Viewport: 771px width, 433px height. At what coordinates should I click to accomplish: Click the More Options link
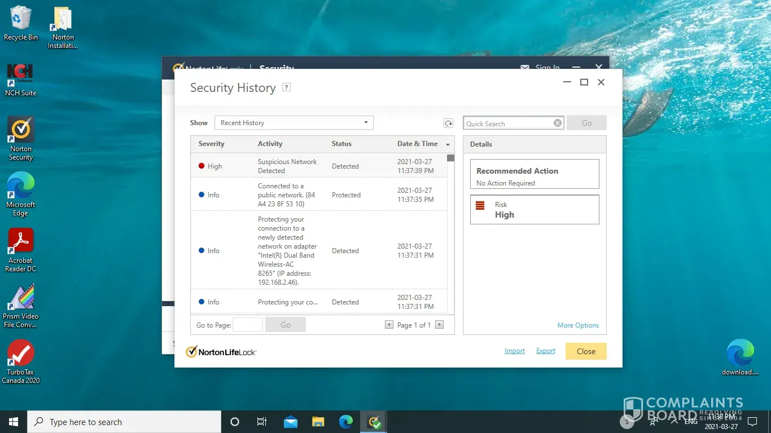(578, 325)
